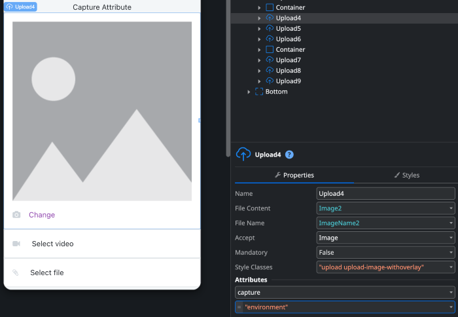Click the paperclip icon beside Select file

[16, 272]
